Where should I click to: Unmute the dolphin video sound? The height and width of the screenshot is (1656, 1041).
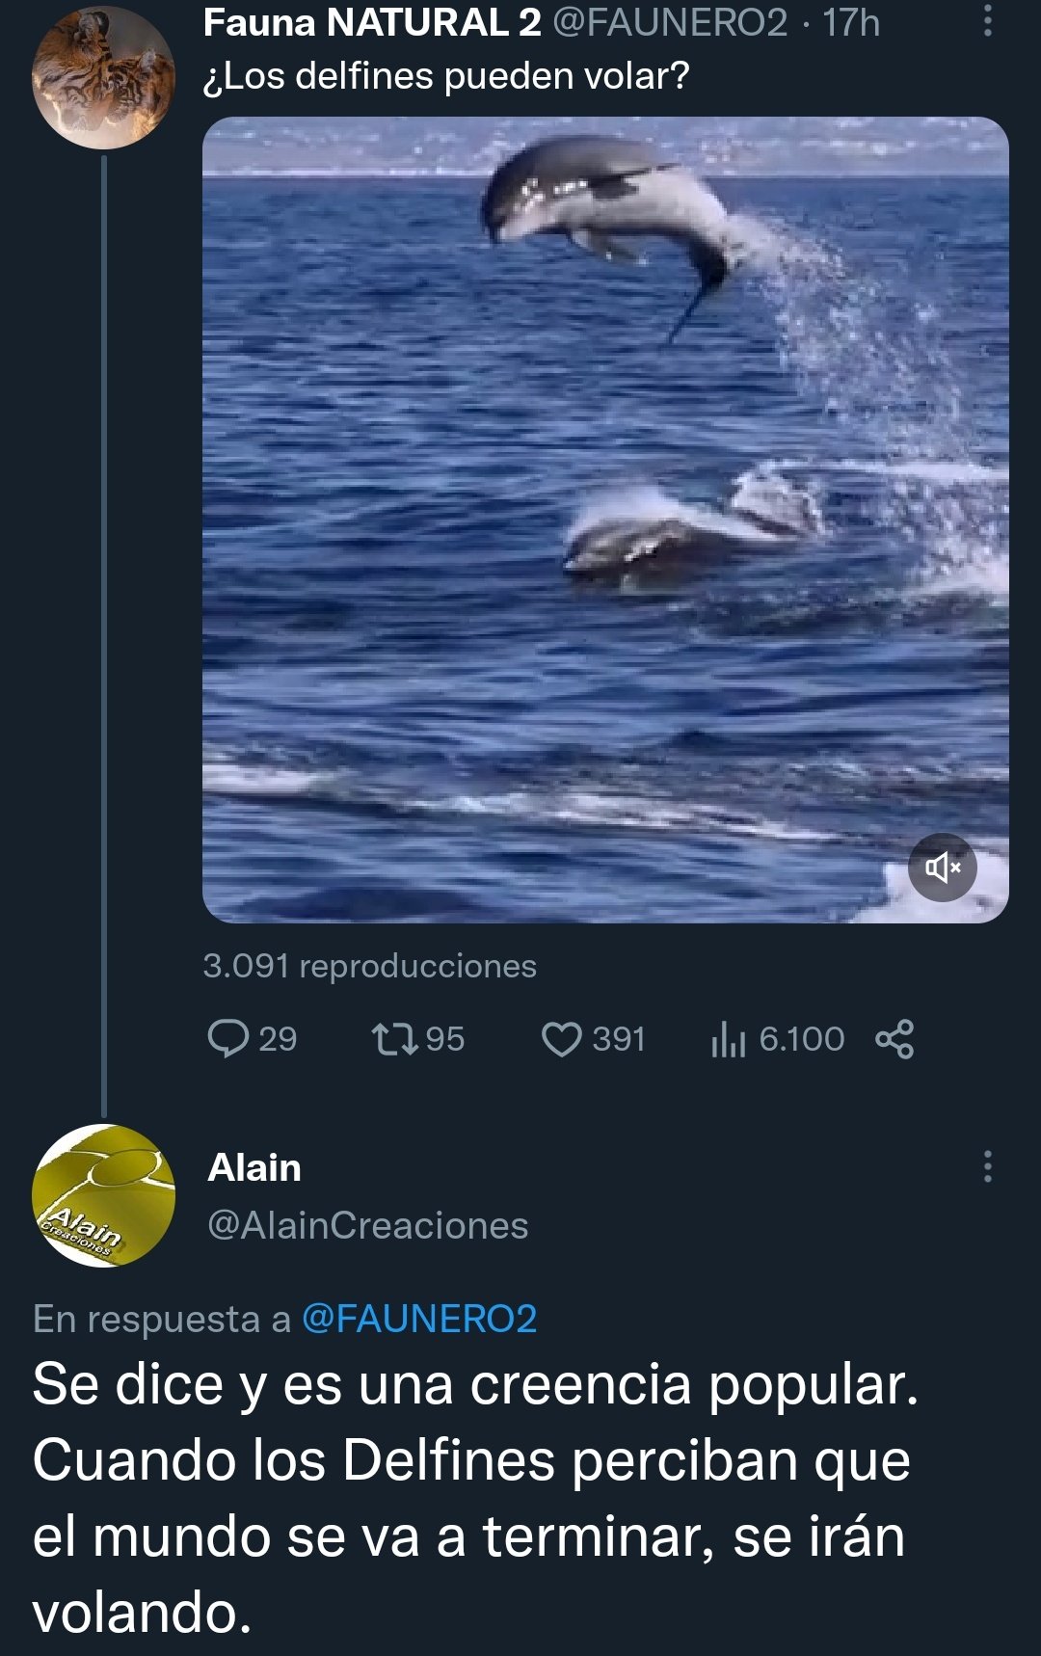point(943,868)
